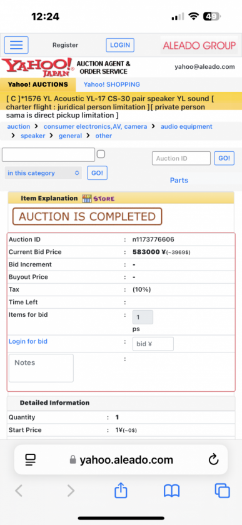Screen dimensions: 242x525
Task: Click the Yahoo! Japan logo
Action: (x=37, y=67)
